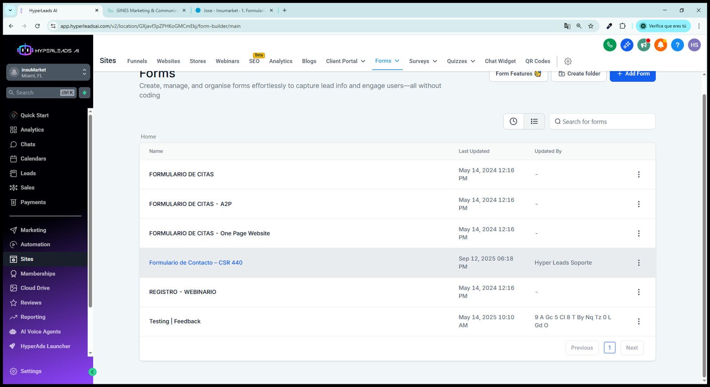The height and width of the screenshot is (387, 710).
Task: Open three-dot menu for Formulario de Contacto – CSR 440
Action: click(639, 263)
